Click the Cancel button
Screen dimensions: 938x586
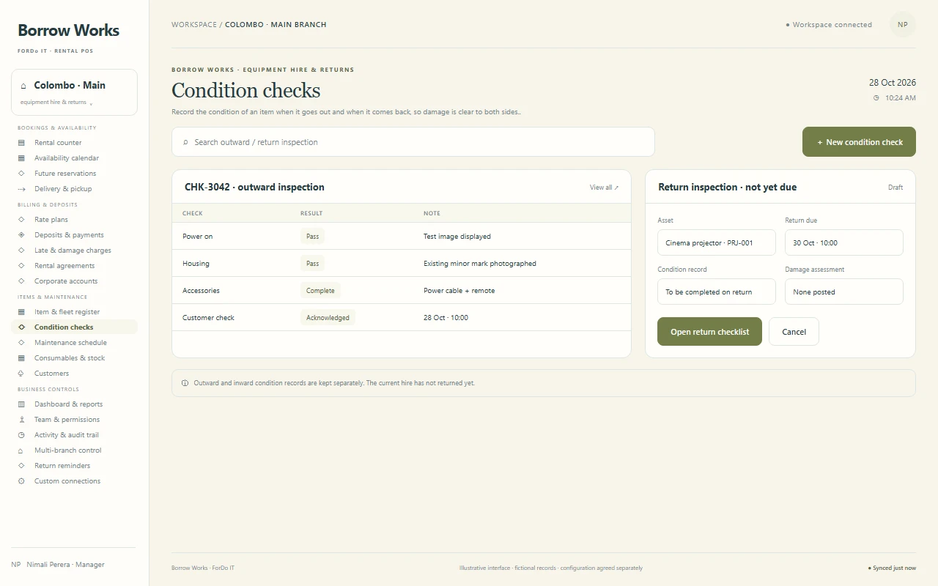click(794, 332)
